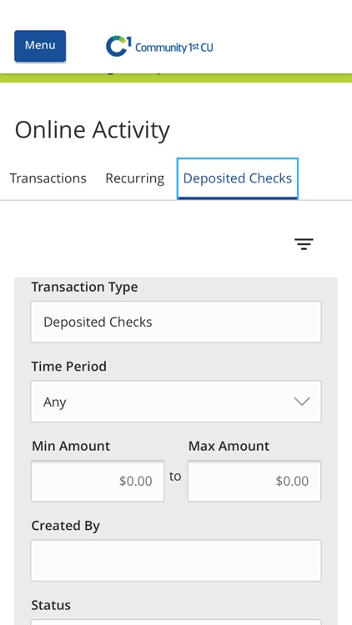Switch to the Recurring tab
The image size is (352, 625).
coord(134,178)
